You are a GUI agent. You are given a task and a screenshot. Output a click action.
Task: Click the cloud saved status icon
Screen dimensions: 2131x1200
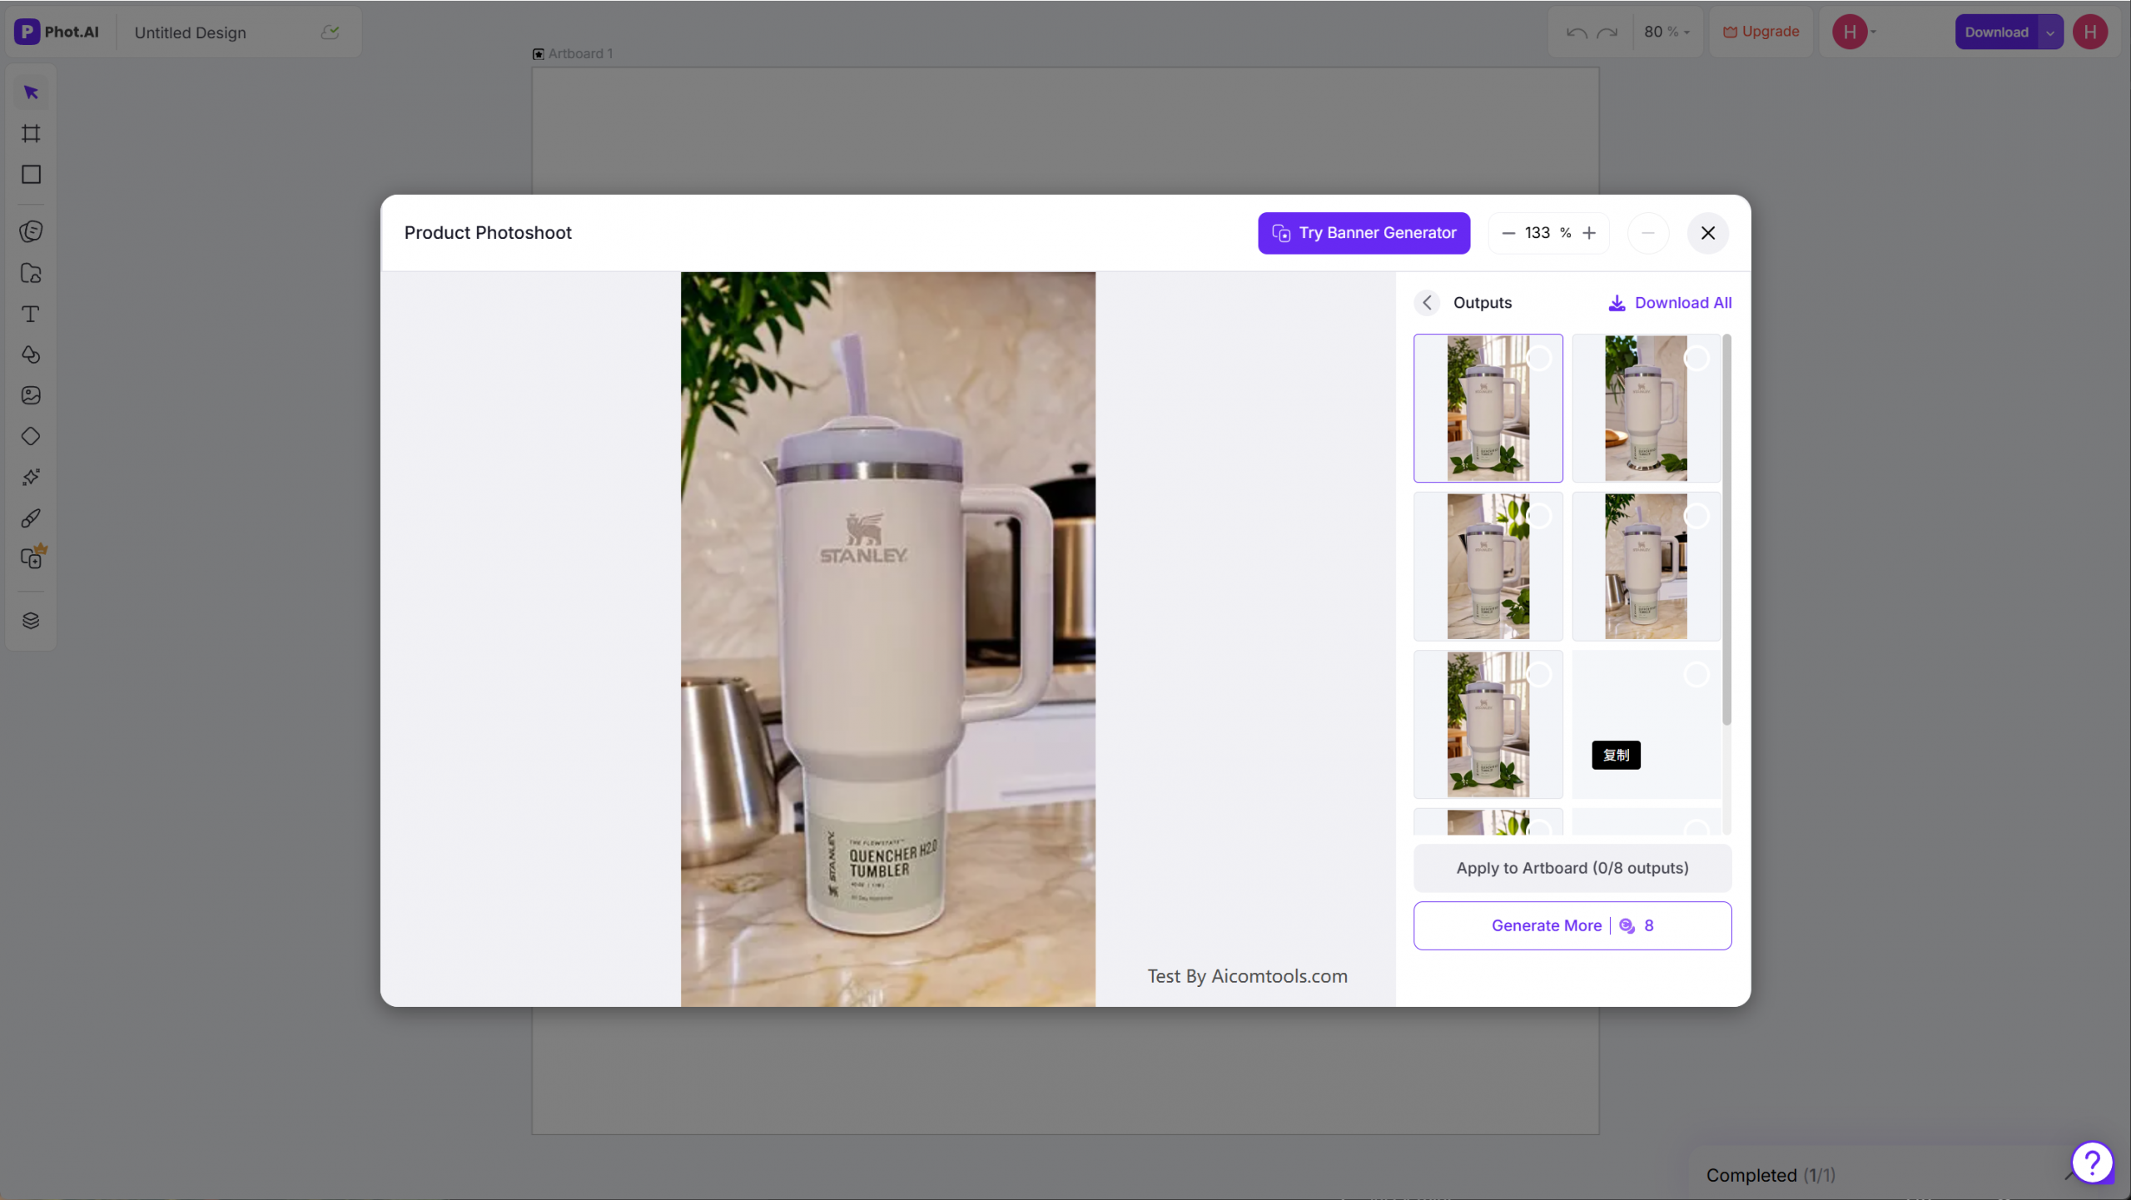point(330,32)
